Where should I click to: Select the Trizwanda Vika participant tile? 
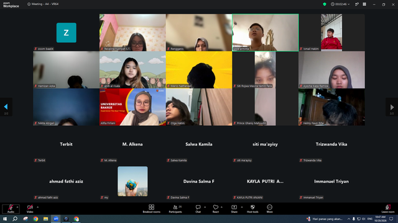click(331, 144)
